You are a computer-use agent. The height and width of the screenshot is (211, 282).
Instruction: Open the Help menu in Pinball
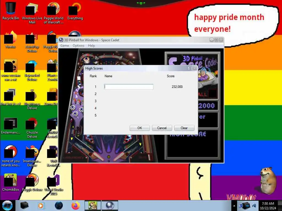point(91,46)
